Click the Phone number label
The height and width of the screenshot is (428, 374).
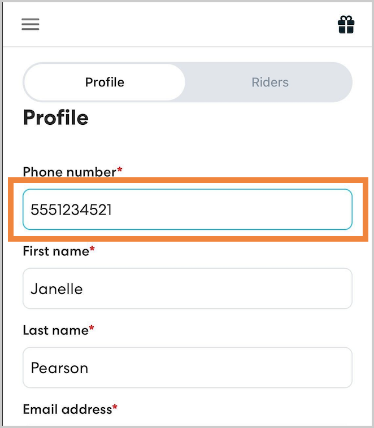click(69, 172)
